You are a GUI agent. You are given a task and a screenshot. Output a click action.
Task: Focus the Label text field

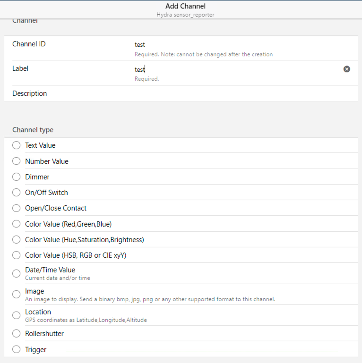pyautogui.click(x=236, y=69)
